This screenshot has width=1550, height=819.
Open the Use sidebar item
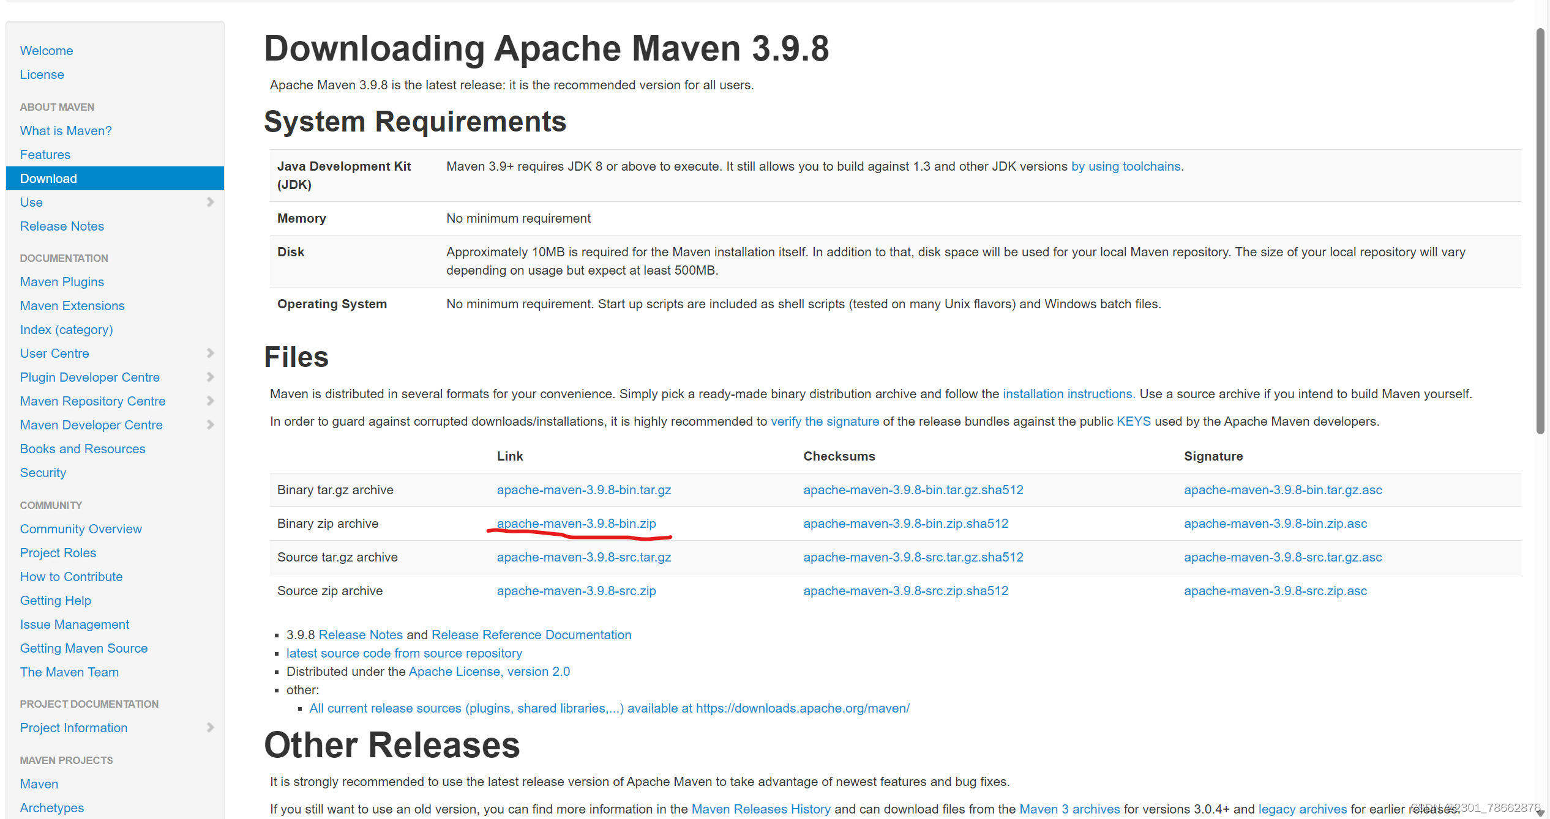[31, 202]
